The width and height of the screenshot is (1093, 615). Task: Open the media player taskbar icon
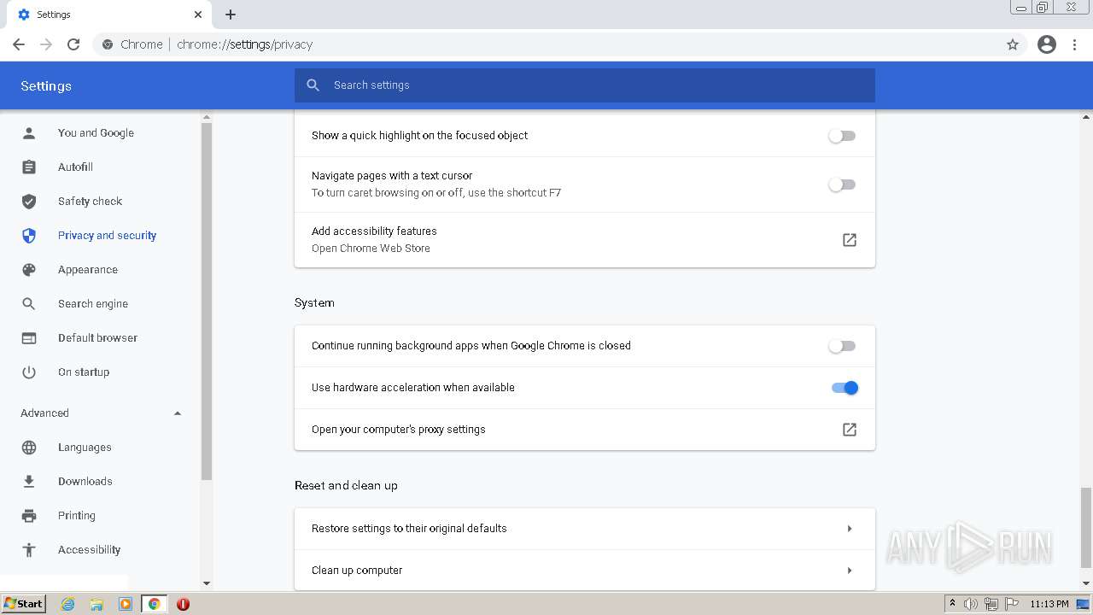[126, 604]
